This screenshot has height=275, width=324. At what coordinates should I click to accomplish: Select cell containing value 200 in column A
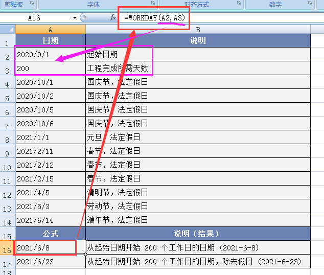(51, 68)
